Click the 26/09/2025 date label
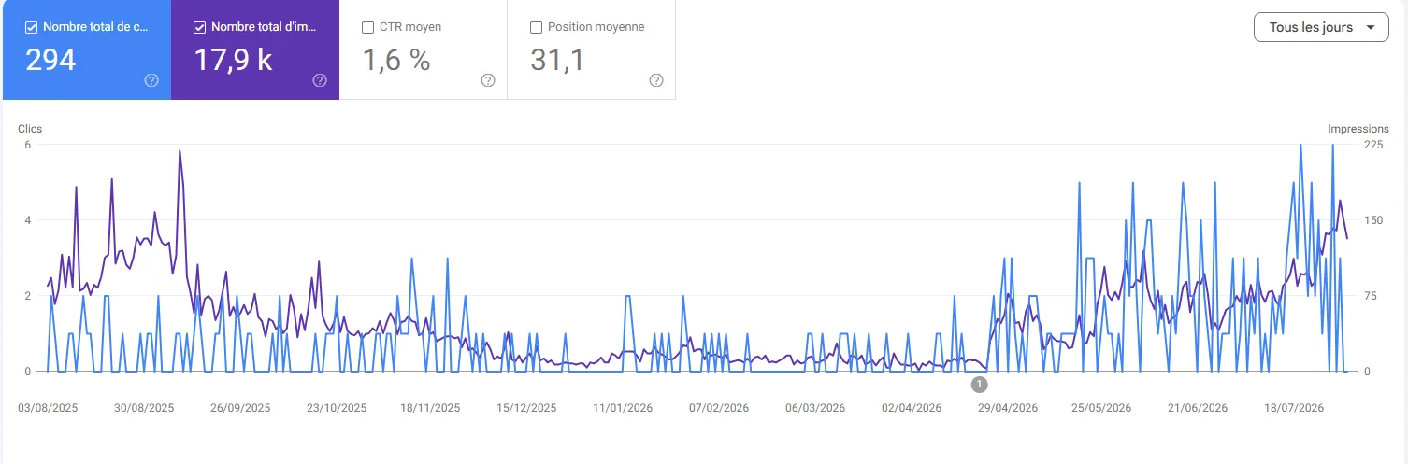The image size is (1408, 464). (240, 408)
